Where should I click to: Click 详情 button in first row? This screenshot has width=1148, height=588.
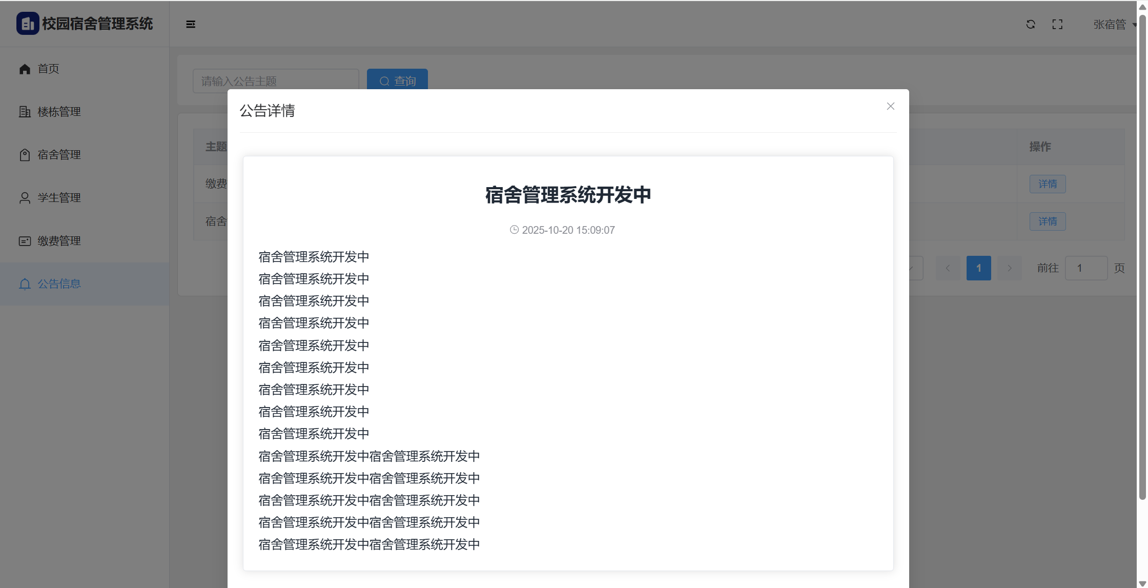(1047, 184)
